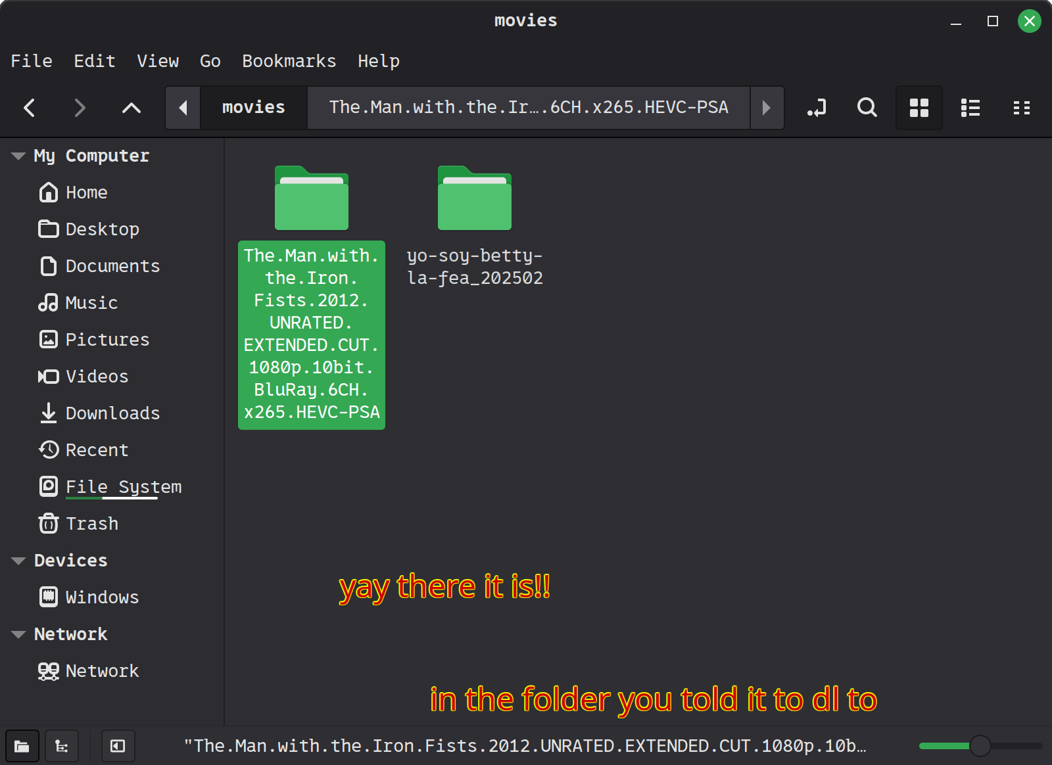Switch to icon view
The height and width of the screenshot is (765, 1052).
tap(919, 108)
